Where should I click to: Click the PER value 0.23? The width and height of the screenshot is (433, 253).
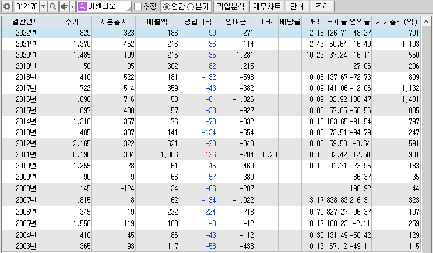tap(270, 154)
